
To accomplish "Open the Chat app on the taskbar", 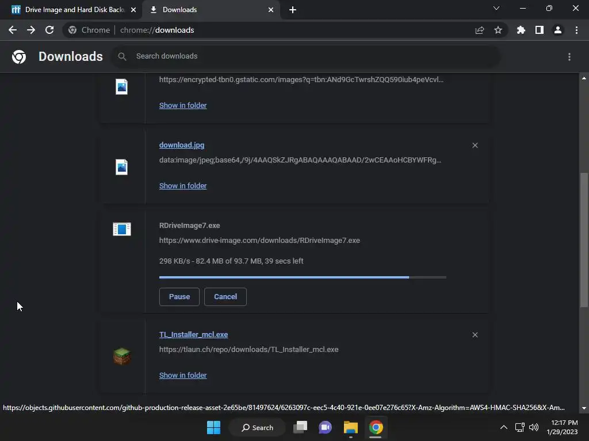I will 326,427.
